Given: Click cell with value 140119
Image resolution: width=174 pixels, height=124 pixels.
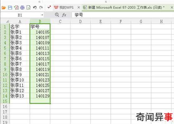Looking at the screenshot, I should point(40,69).
